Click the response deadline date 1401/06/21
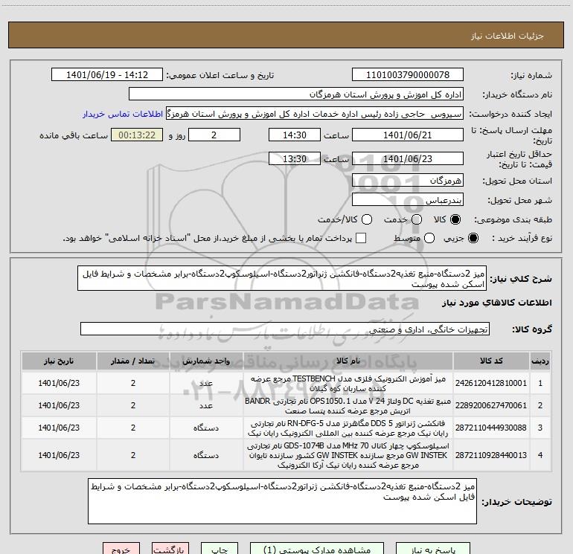Screen dimensions: 573x554 click(x=408, y=135)
